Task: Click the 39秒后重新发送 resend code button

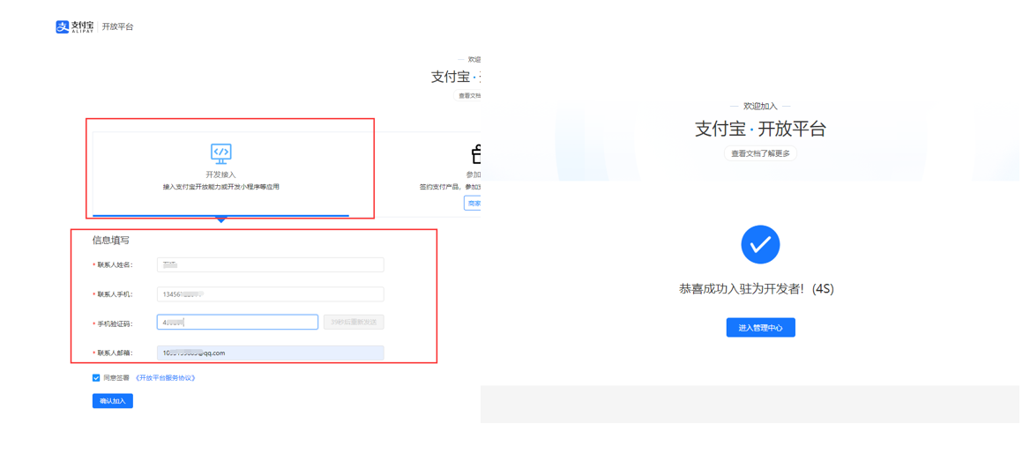Action: tap(354, 323)
